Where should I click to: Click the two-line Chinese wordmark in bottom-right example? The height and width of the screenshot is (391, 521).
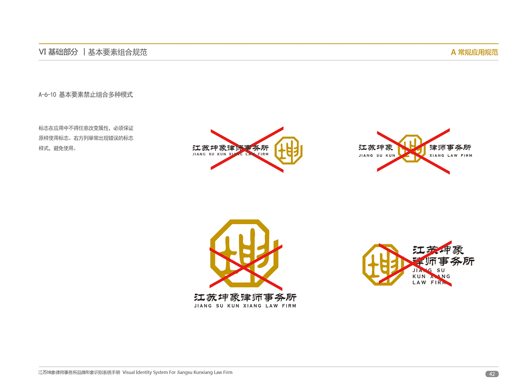443,255
